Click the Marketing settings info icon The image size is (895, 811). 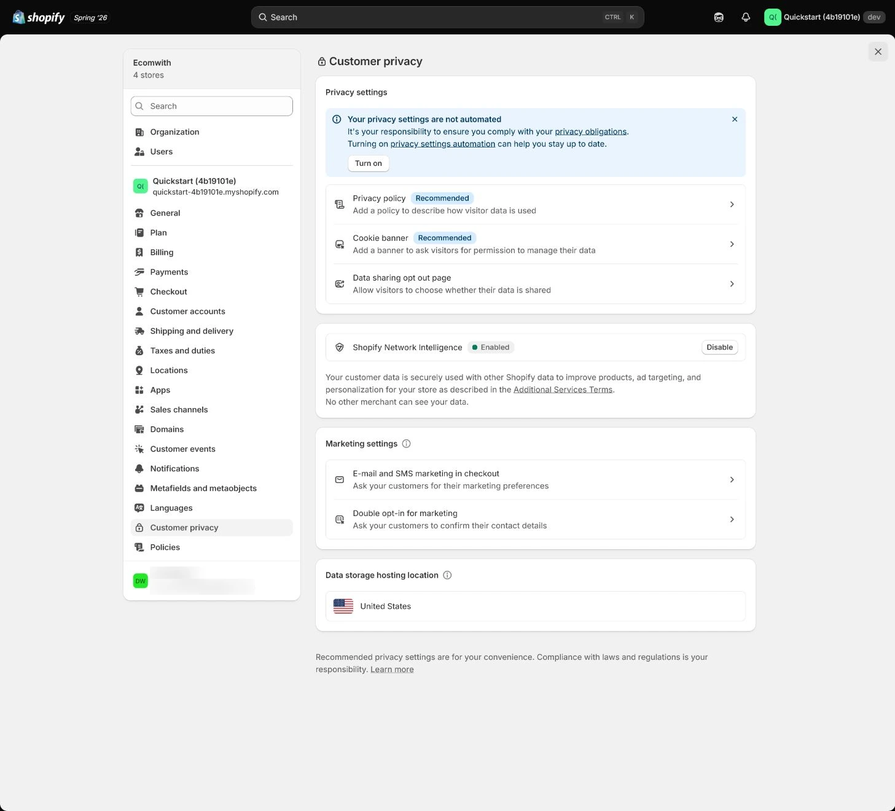[406, 444]
